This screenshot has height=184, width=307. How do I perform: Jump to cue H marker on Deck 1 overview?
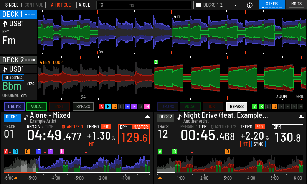coord(62,151)
